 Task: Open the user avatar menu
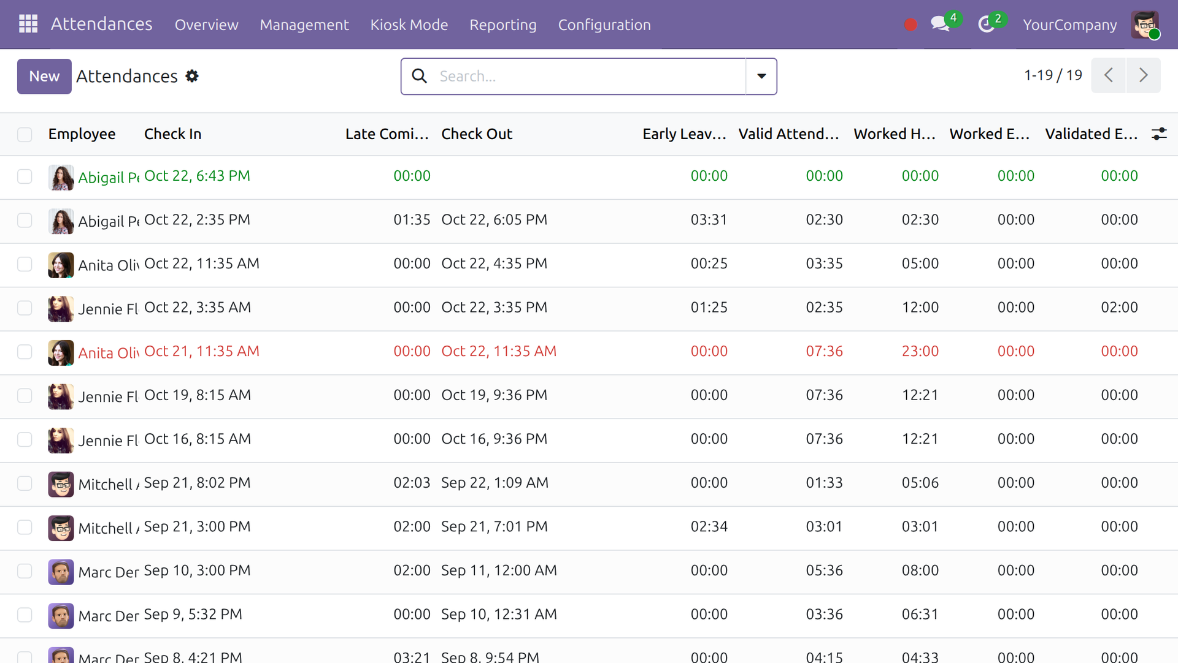pos(1145,25)
